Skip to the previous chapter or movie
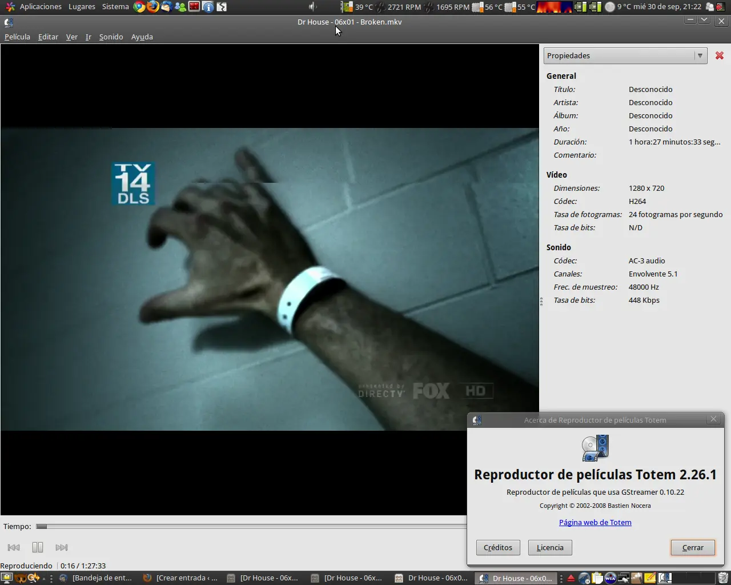Image resolution: width=731 pixels, height=585 pixels. [x=14, y=547]
